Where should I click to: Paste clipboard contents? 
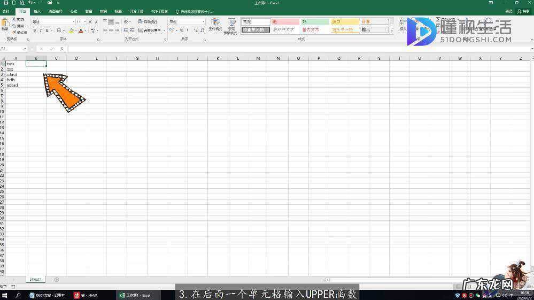point(5,25)
